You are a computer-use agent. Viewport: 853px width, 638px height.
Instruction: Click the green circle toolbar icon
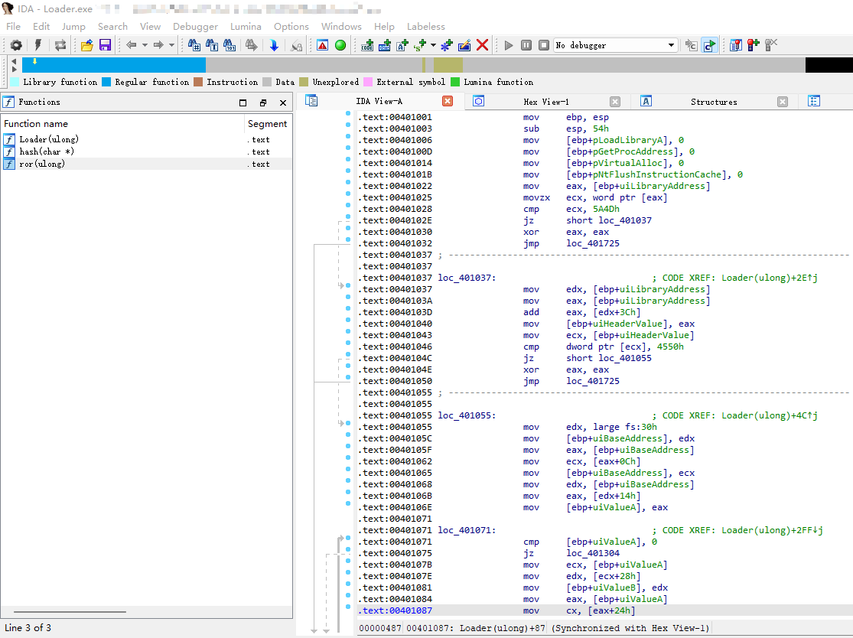340,45
